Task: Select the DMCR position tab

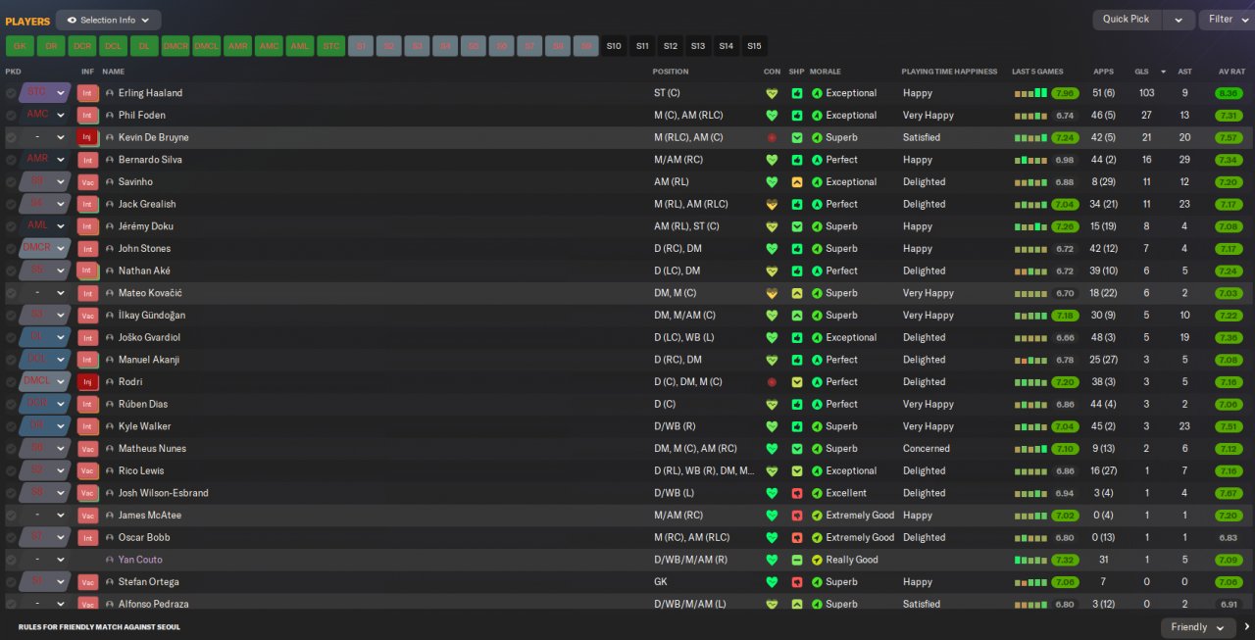Action: click(176, 46)
